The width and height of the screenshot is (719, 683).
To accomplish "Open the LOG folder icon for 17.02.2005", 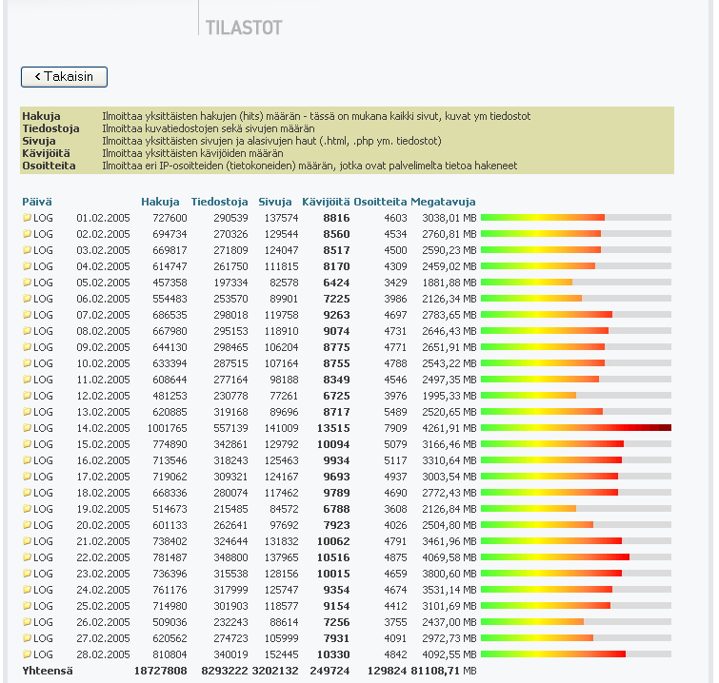I will (x=27, y=477).
